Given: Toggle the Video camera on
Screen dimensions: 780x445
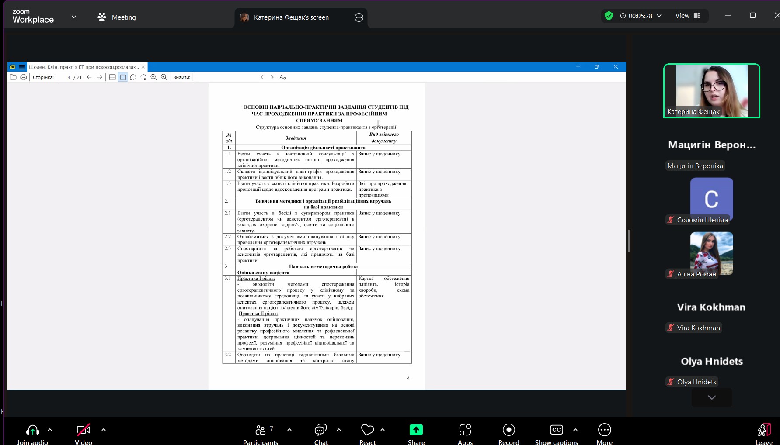Looking at the screenshot, I should (83, 430).
